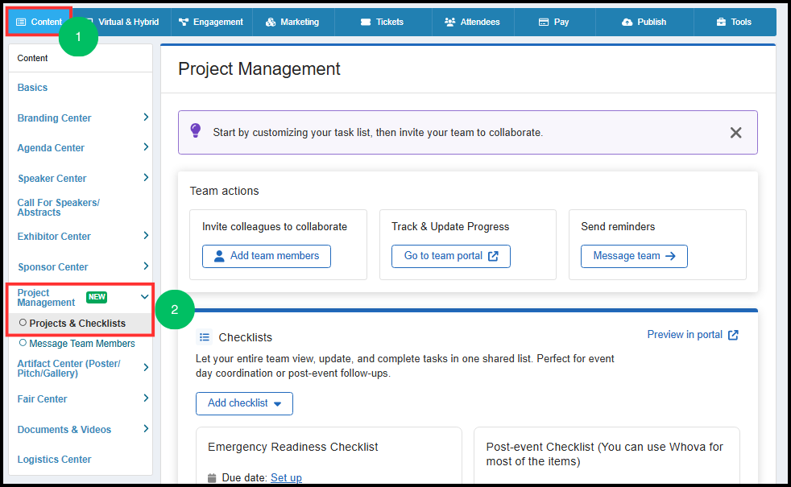Image resolution: width=791 pixels, height=487 pixels.
Task: Open Fair Center in sidebar
Action: 42,398
